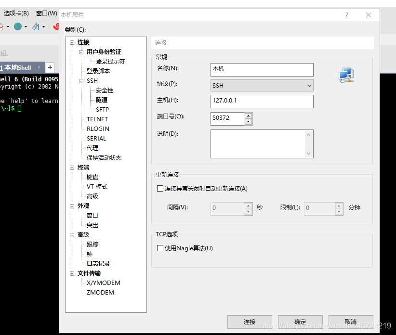Select RLOGIN in category tree
396x335 pixels.
click(x=98, y=129)
